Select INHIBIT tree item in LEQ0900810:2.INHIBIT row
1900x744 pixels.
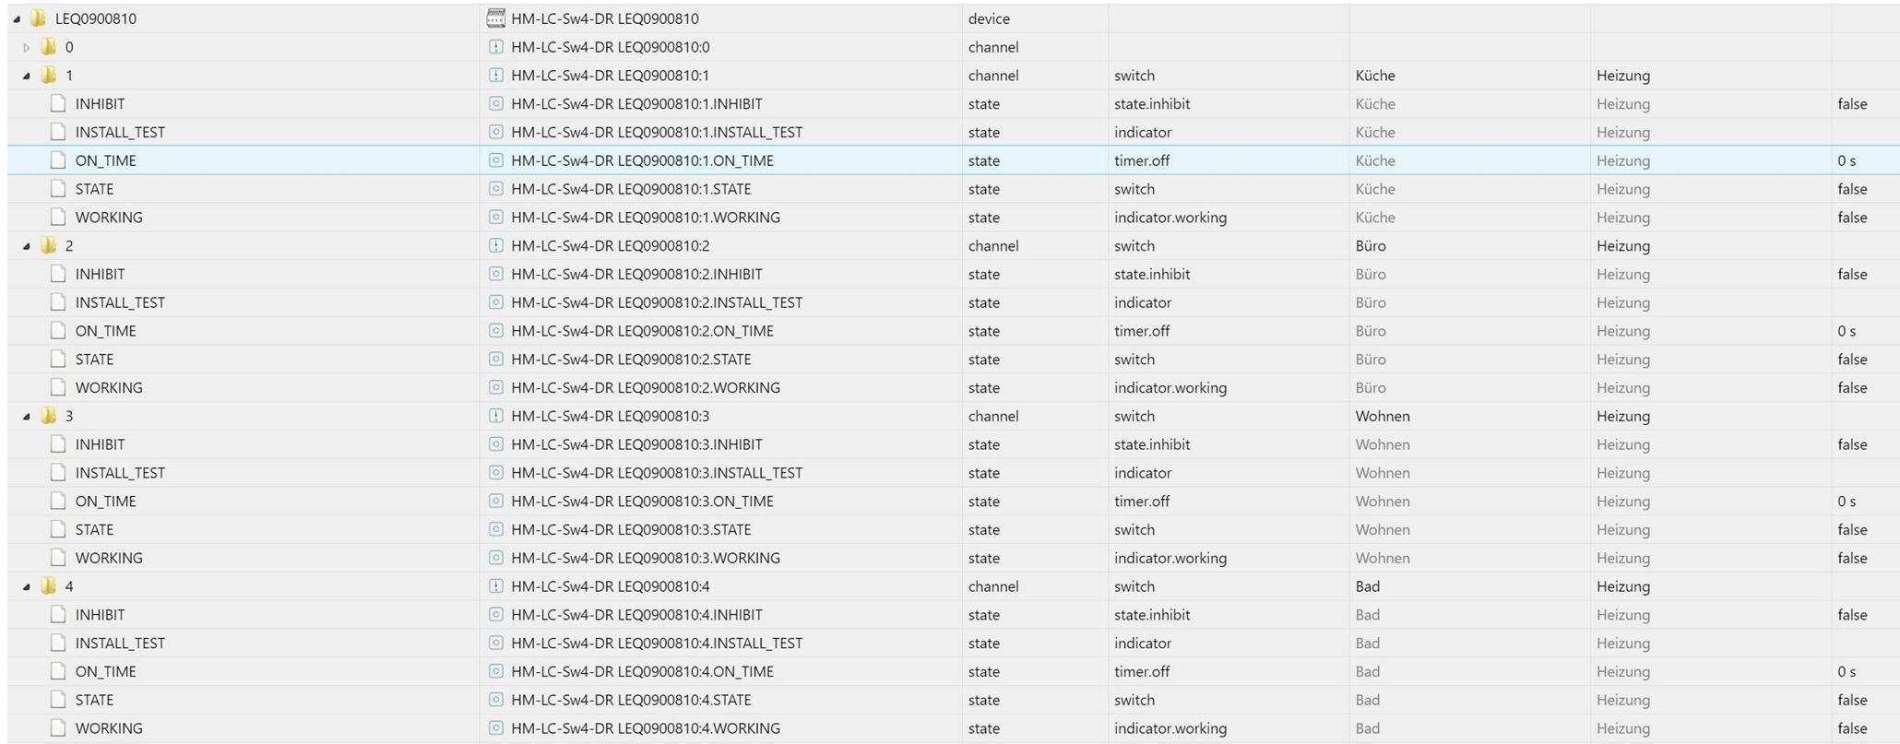click(x=101, y=275)
